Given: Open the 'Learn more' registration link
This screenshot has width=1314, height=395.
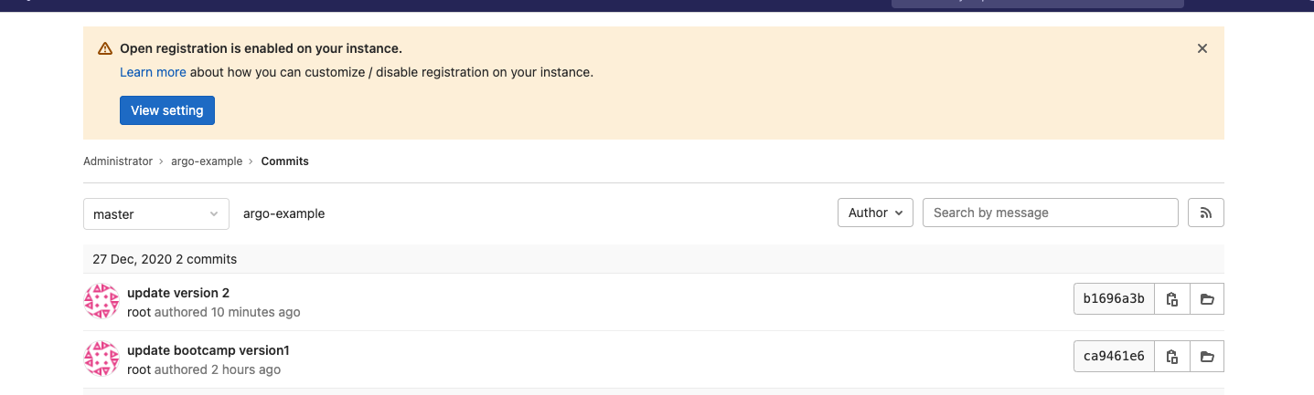Looking at the screenshot, I should coord(153,72).
